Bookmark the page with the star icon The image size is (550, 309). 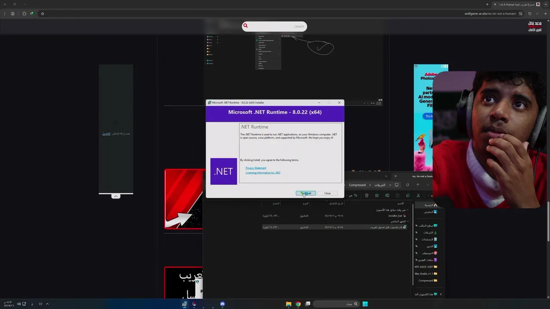pos(42,13)
